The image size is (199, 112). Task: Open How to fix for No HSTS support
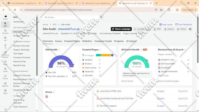(183, 106)
